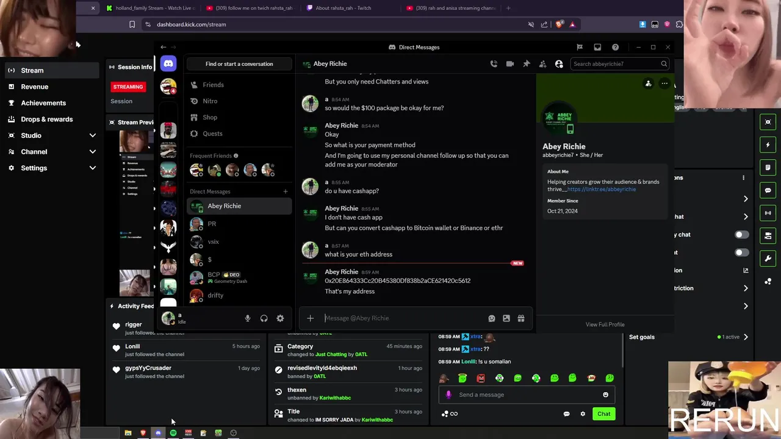Open BCP direct message
This screenshot has height=439, width=781.
(239, 277)
